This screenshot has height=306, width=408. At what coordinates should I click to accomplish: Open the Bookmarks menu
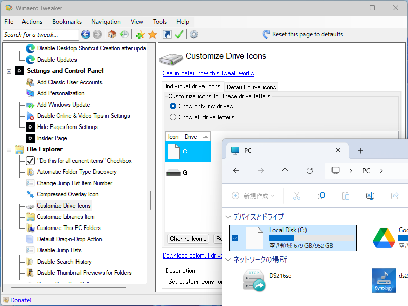[x=67, y=22]
